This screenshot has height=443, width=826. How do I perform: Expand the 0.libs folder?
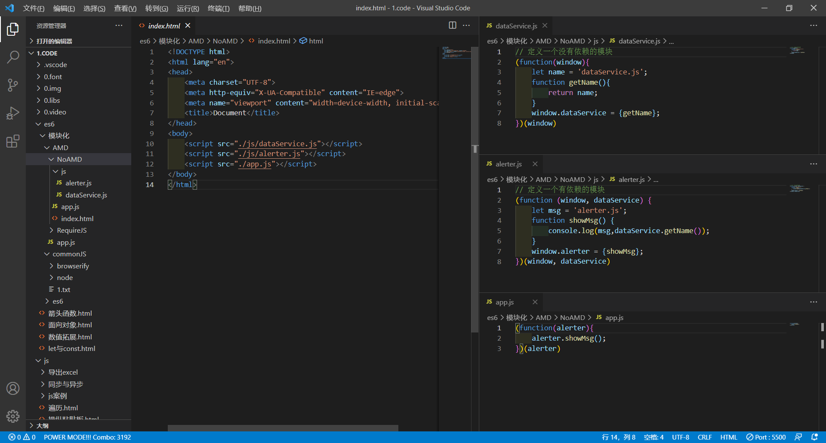point(78,100)
